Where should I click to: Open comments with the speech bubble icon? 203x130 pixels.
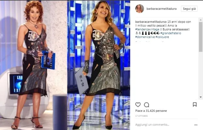pos(146,105)
